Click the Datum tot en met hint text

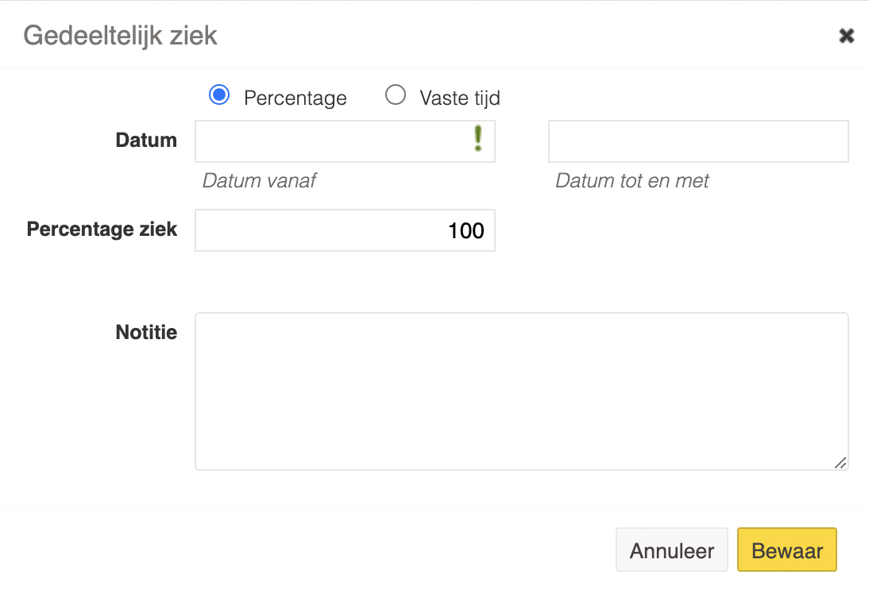(x=632, y=180)
